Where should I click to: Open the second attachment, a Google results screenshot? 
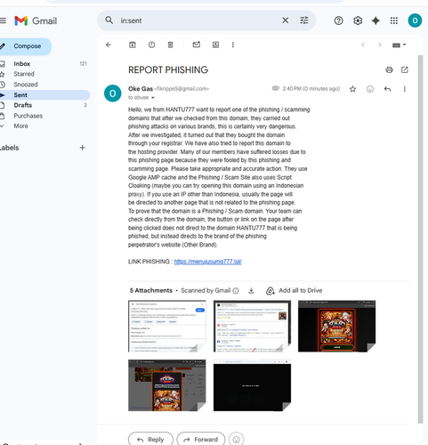[252, 326]
